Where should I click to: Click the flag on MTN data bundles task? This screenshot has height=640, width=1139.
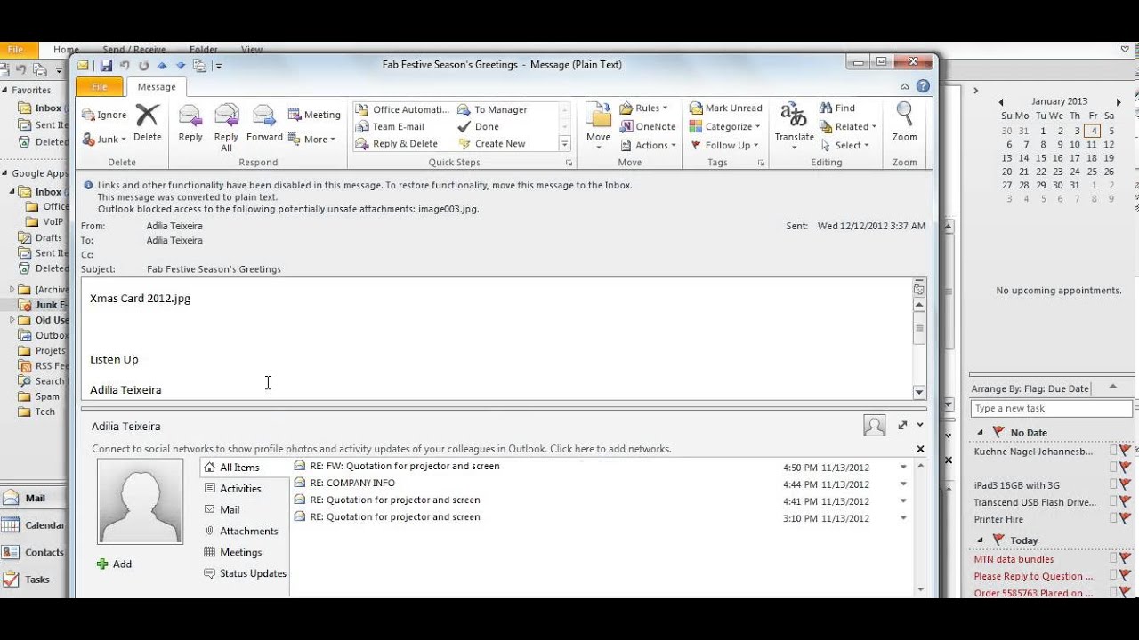[x=1125, y=559]
